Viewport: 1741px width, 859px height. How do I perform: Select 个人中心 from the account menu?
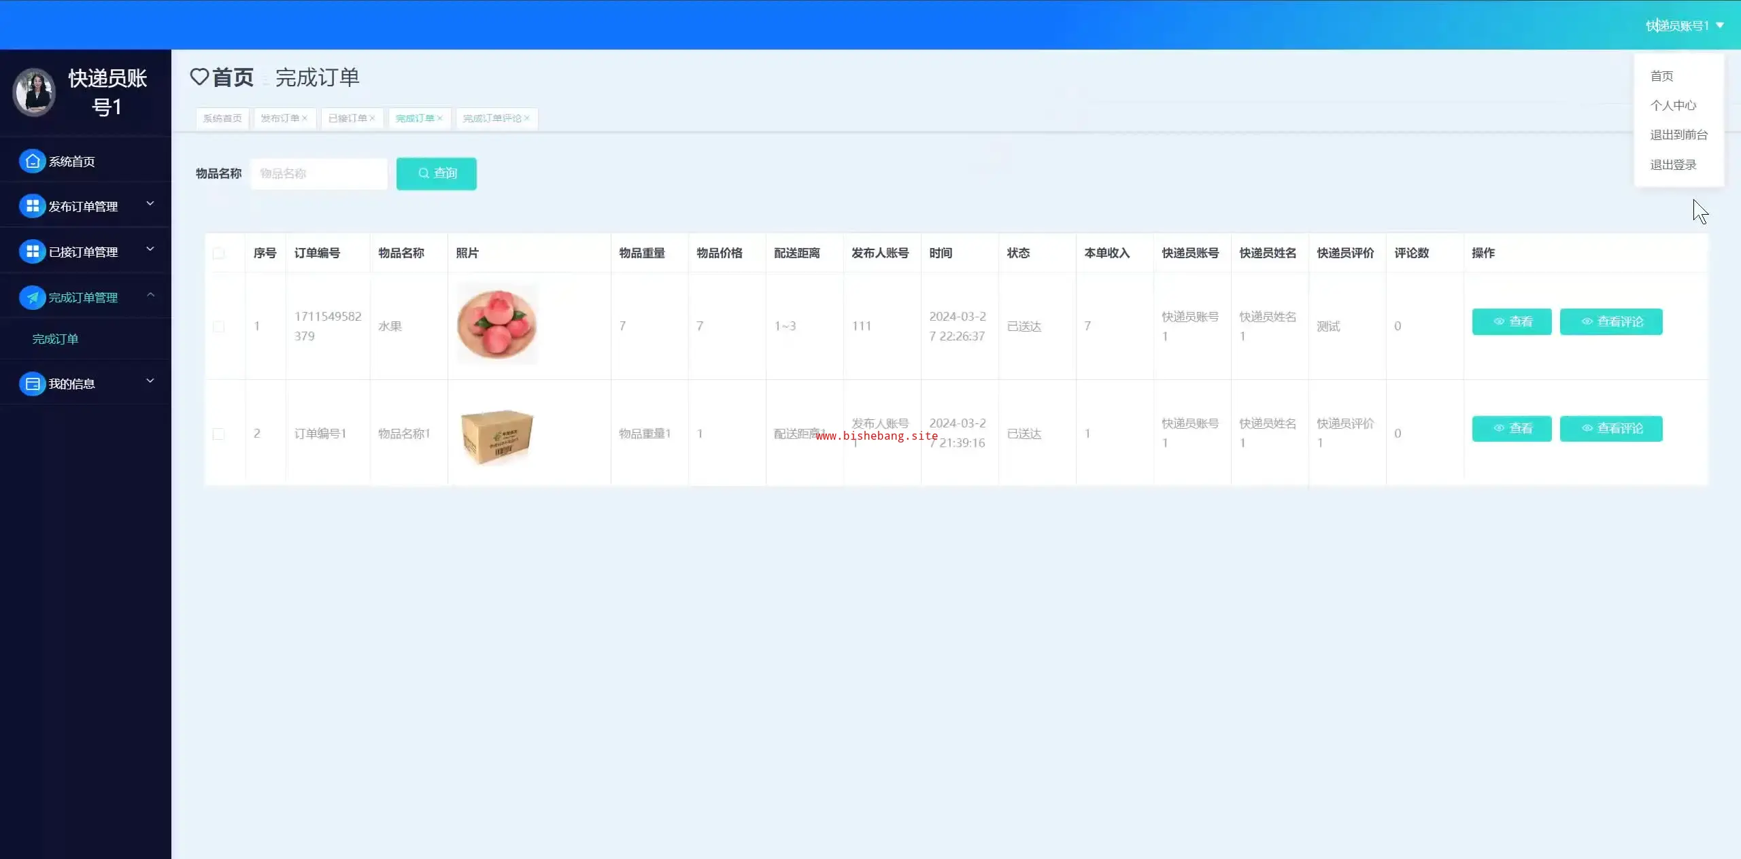pyautogui.click(x=1673, y=105)
